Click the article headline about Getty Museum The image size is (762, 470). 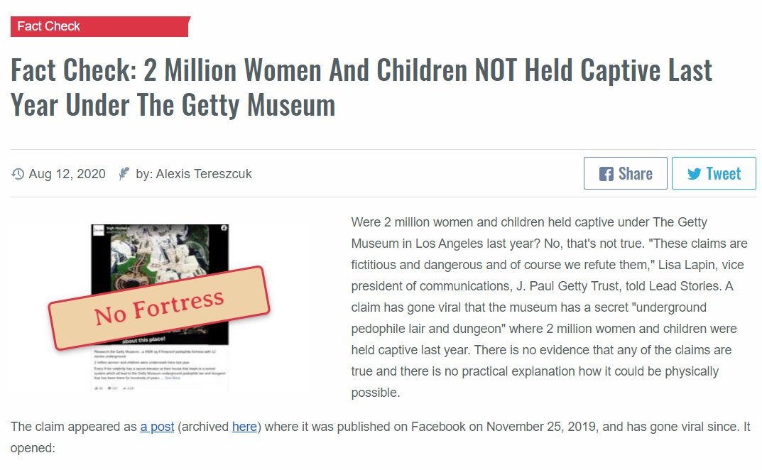pos(361,87)
